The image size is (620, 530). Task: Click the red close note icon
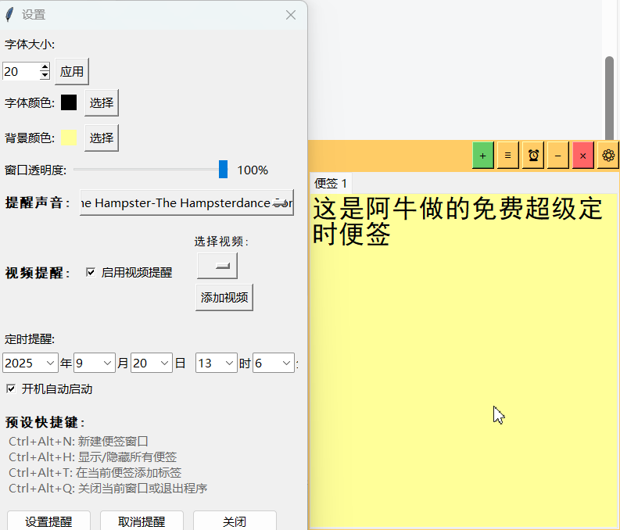coord(582,156)
